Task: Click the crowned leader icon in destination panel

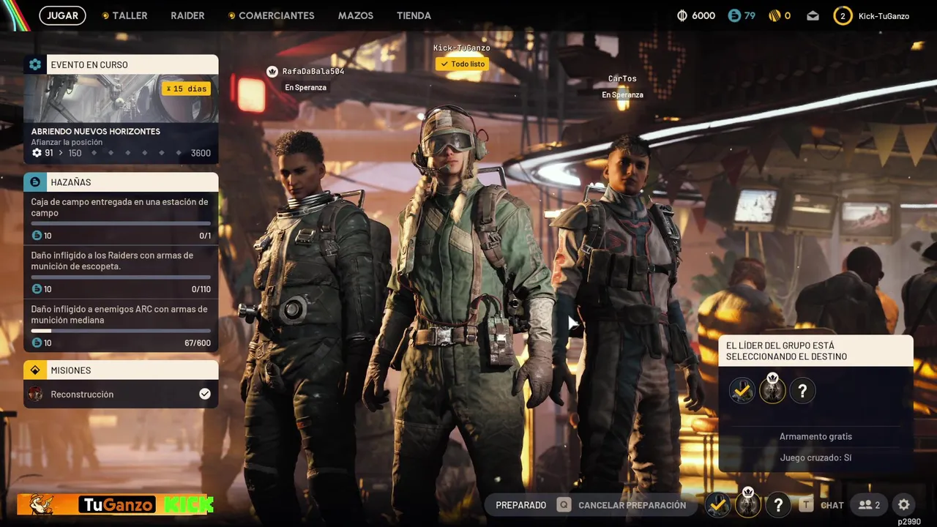Action: [772, 389]
